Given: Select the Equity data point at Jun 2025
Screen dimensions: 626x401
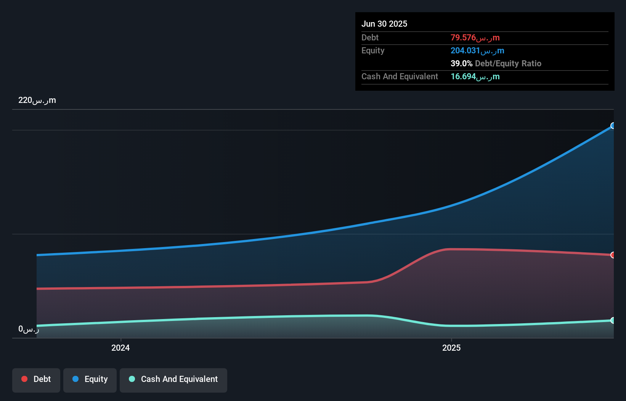Looking at the screenshot, I should 613,126.
